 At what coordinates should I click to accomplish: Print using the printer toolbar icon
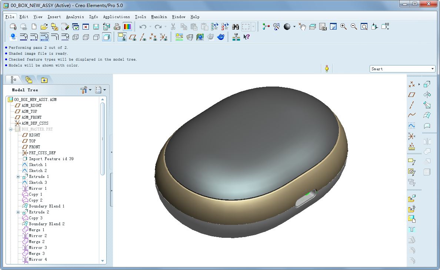pyautogui.click(x=117, y=27)
